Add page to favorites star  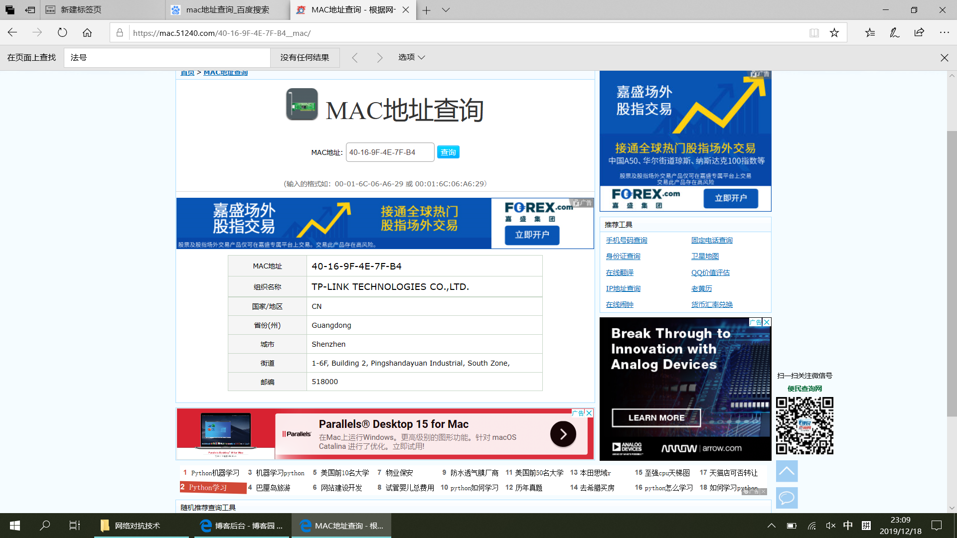point(834,33)
